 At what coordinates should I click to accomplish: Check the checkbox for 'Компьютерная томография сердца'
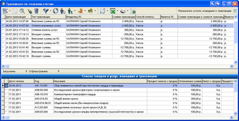6,95
